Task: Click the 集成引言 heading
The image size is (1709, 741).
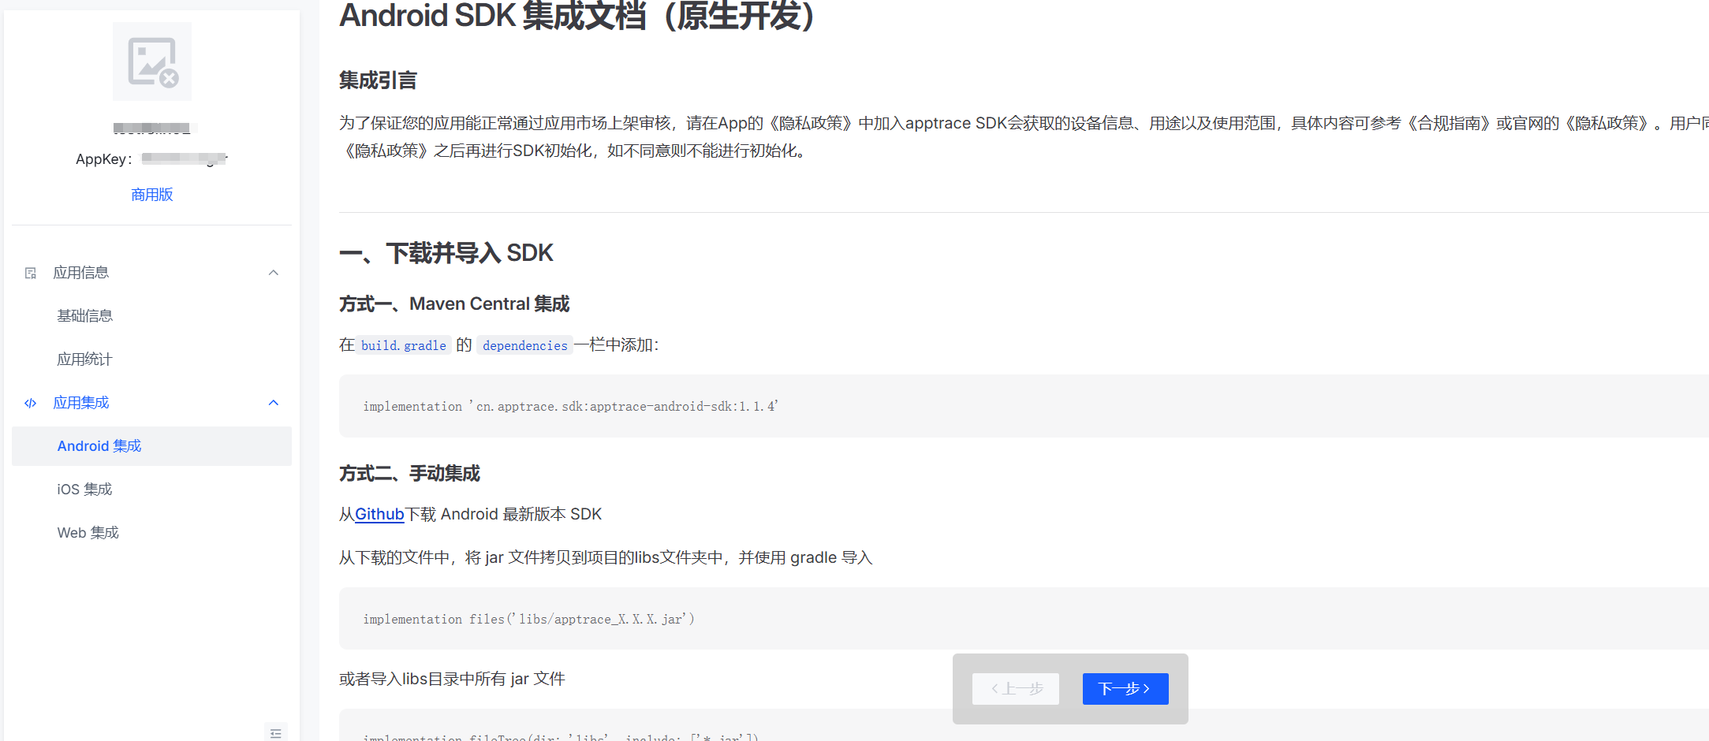Action: [378, 80]
